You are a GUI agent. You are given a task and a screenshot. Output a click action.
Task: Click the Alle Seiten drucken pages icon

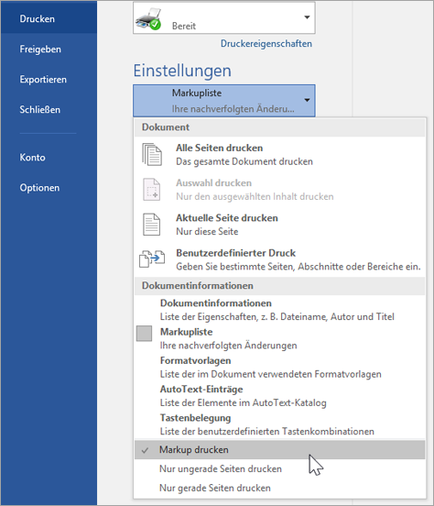click(152, 155)
